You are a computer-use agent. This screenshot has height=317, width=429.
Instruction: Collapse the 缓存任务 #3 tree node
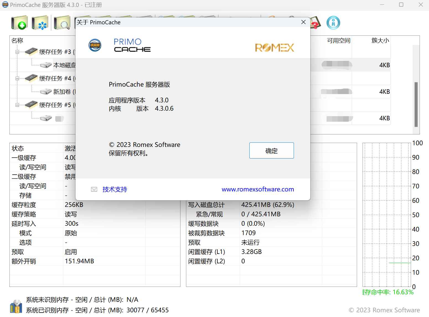tap(17, 52)
